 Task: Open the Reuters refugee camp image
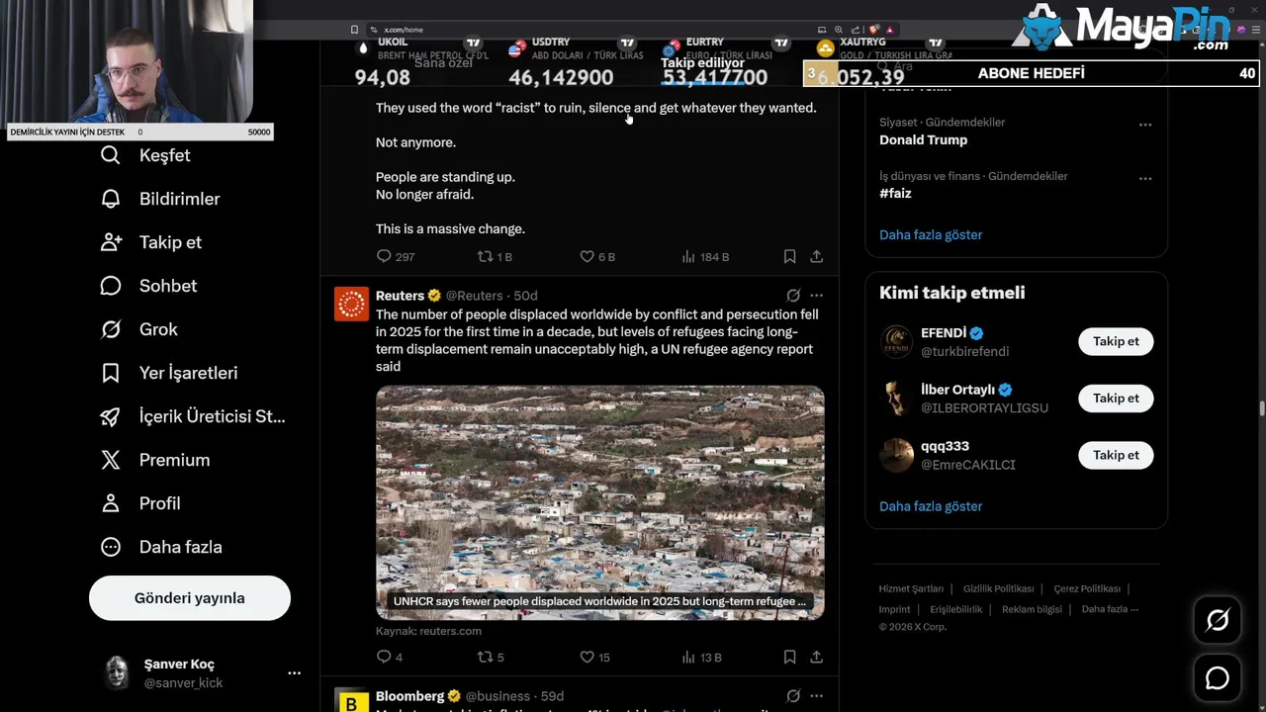point(600,502)
